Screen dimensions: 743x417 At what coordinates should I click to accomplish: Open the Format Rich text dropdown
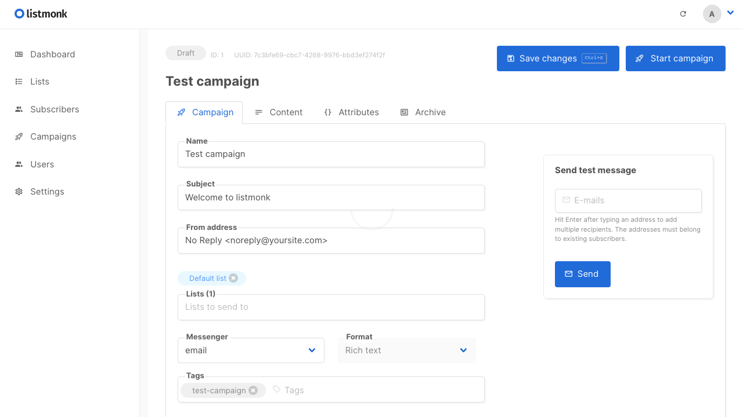point(407,350)
